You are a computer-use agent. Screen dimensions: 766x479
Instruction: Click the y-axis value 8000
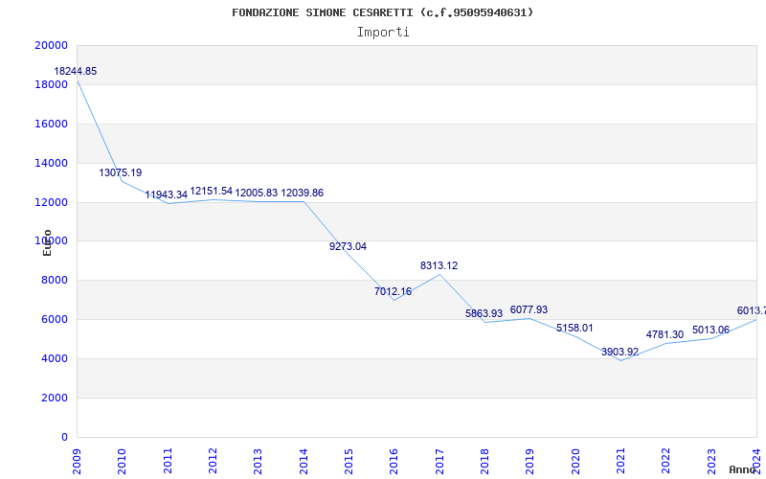[x=54, y=280]
